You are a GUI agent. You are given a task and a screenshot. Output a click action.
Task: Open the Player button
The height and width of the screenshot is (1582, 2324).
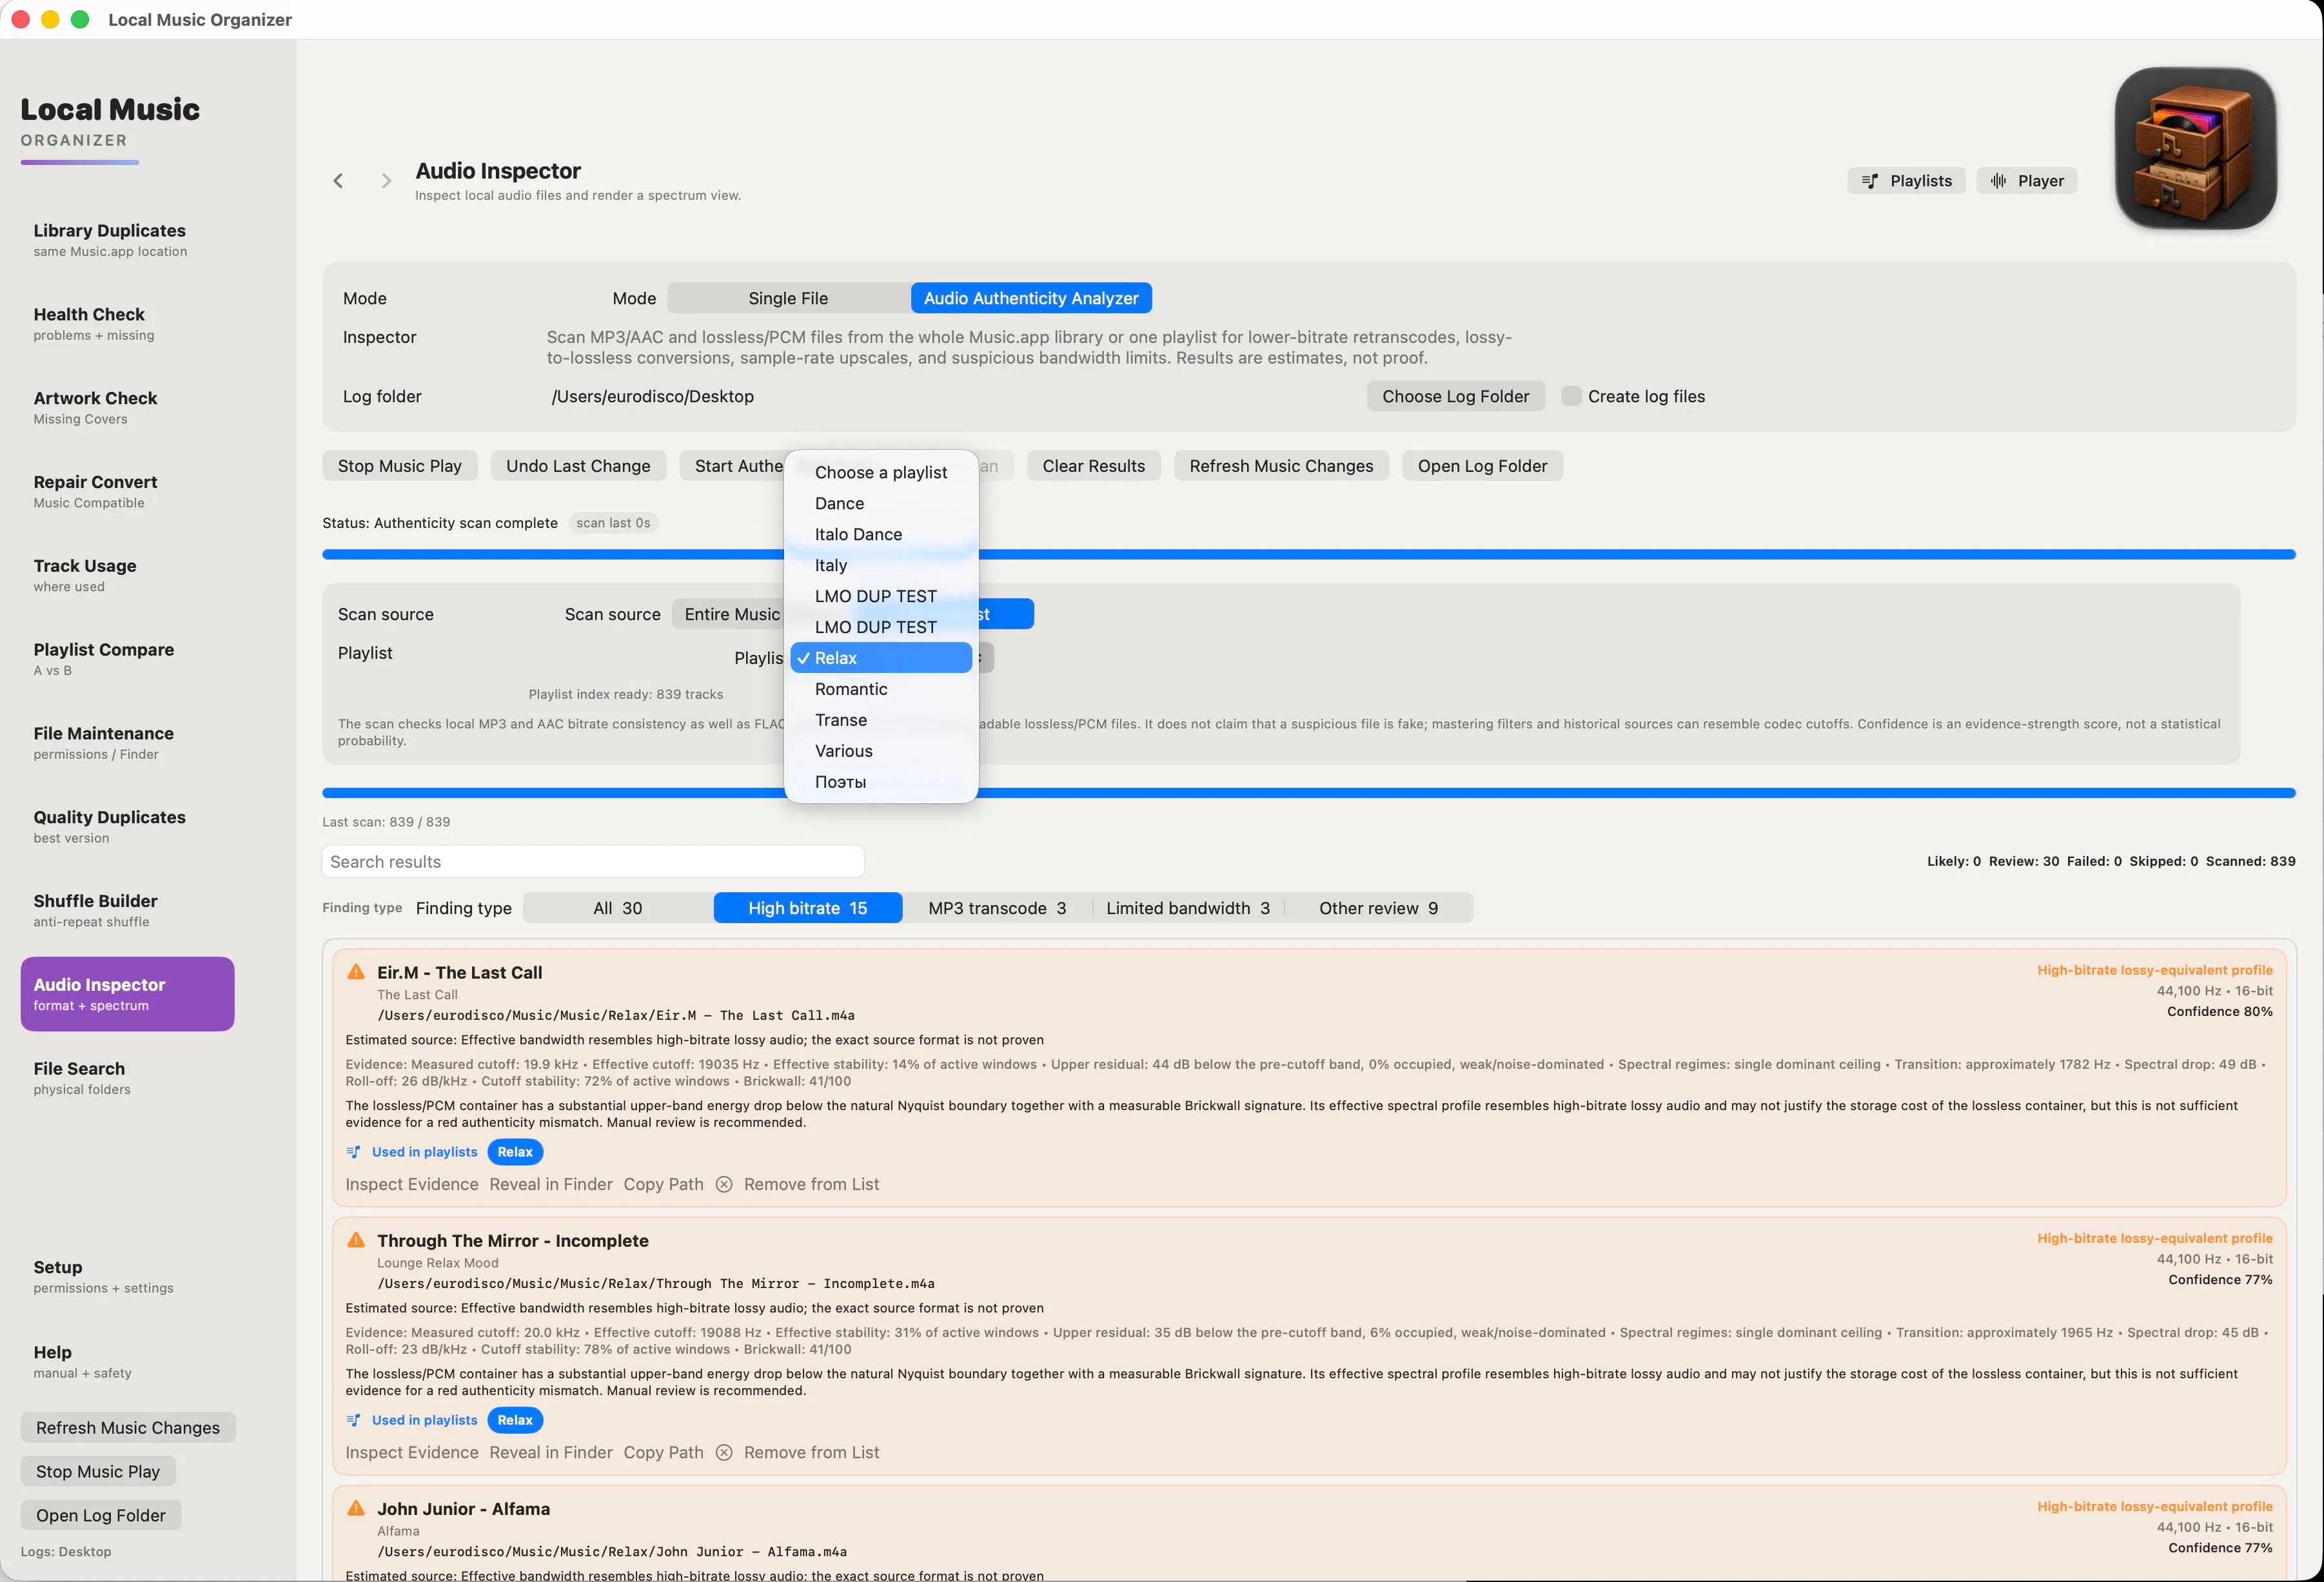[x=2027, y=181]
